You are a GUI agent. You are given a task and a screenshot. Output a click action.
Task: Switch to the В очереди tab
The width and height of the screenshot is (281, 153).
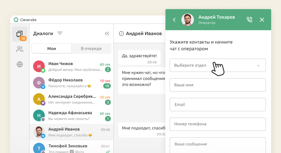pos(91,48)
